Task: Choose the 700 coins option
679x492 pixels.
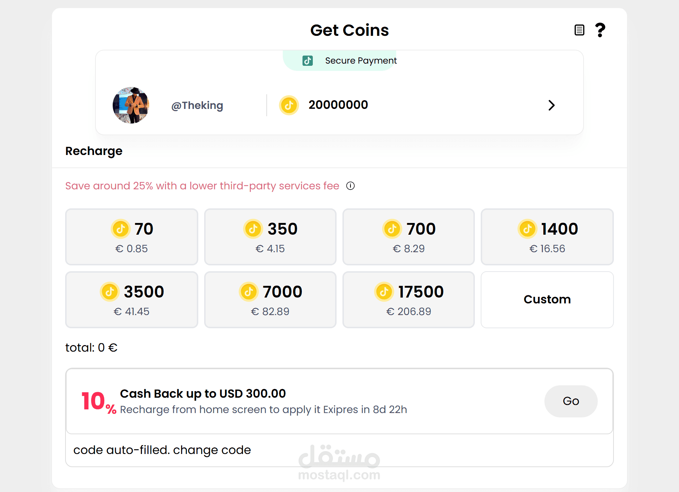Action: (x=409, y=237)
